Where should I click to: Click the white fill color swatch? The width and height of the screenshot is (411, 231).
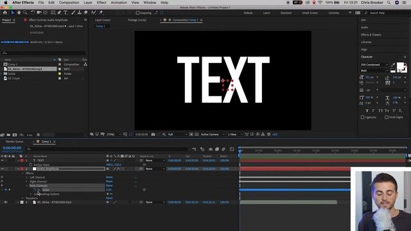(x=400, y=65)
